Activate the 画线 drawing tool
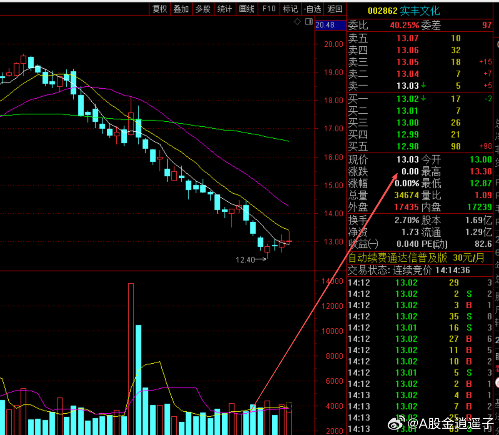The height and width of the screenshot is (435, 499). (247, 9)
